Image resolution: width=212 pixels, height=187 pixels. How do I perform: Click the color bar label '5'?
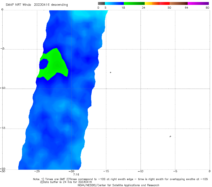[x=105, y=7]
